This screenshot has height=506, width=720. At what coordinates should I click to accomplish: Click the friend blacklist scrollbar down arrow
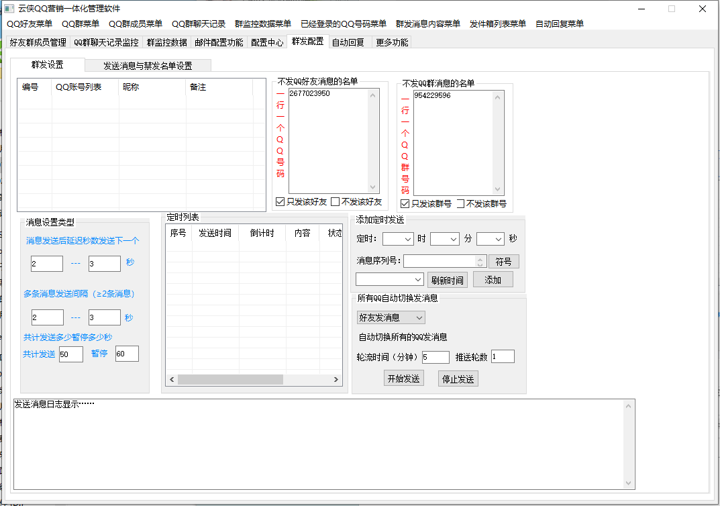click(x=373, y=187)
